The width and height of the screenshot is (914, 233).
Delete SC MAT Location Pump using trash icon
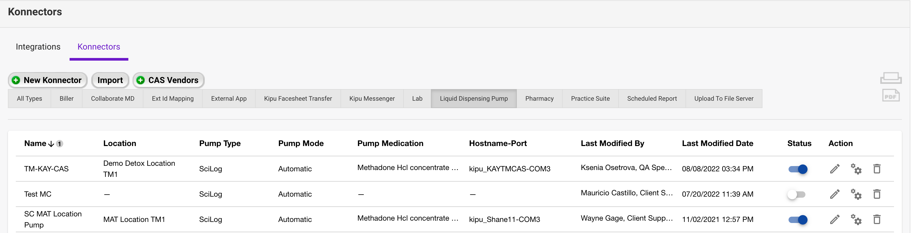coord(877,219)
